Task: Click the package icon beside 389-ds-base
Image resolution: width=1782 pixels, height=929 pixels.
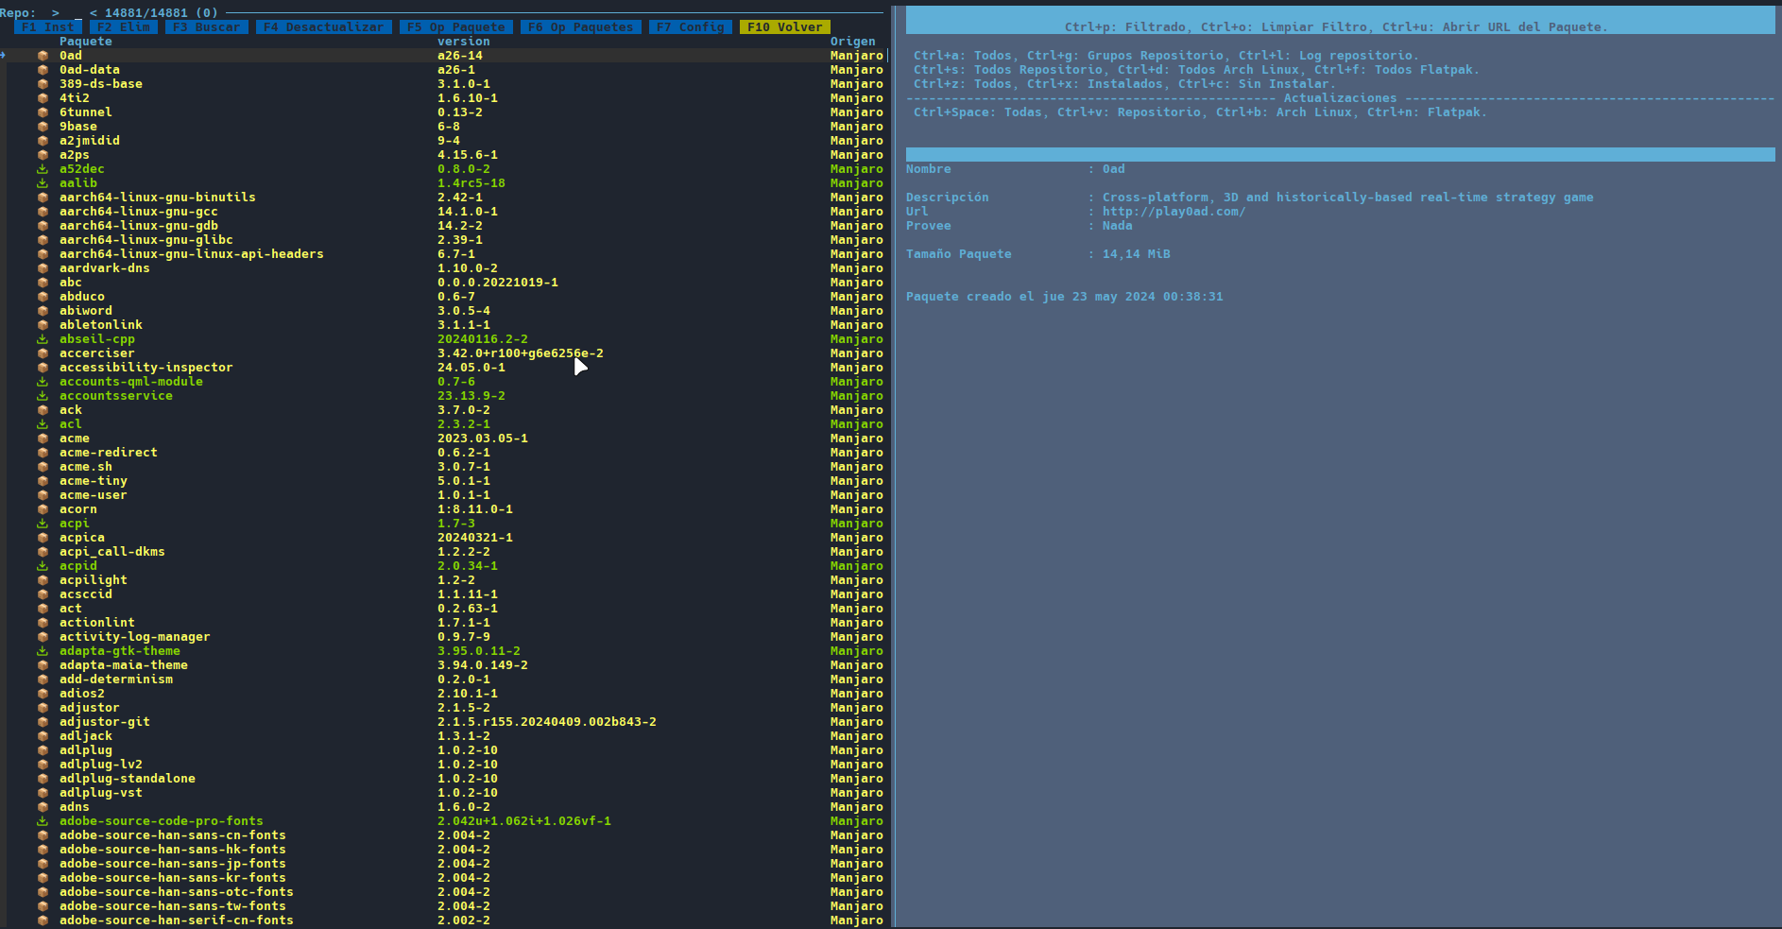Action: [x=43, y=84]
